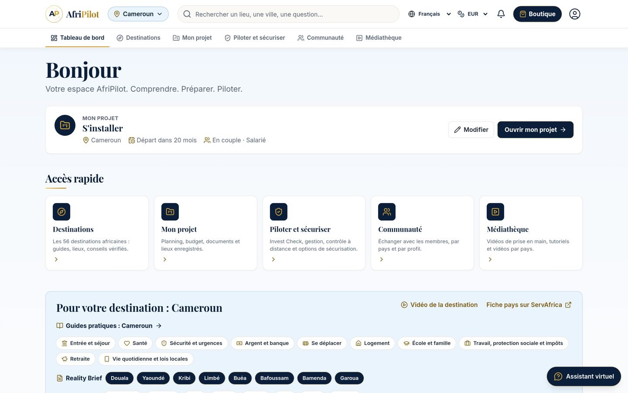Click the Reality Brief document icon

[60, 378]
